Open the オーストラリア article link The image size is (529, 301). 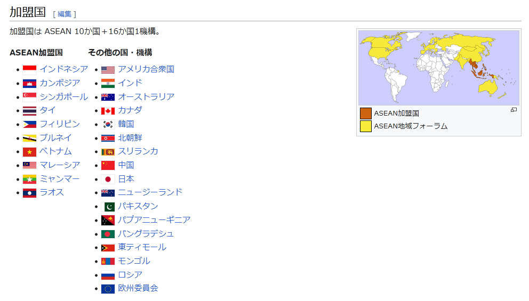[x=146, y=97]
